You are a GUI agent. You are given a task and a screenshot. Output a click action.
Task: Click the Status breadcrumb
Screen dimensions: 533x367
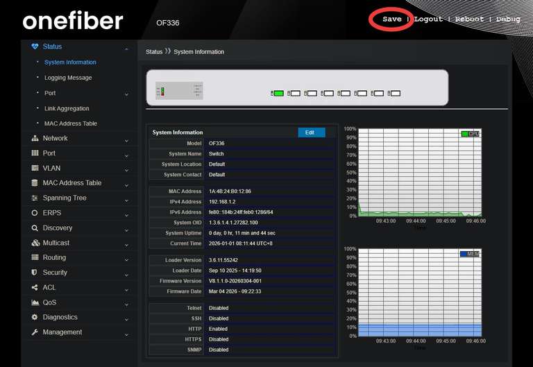(154, 52)
